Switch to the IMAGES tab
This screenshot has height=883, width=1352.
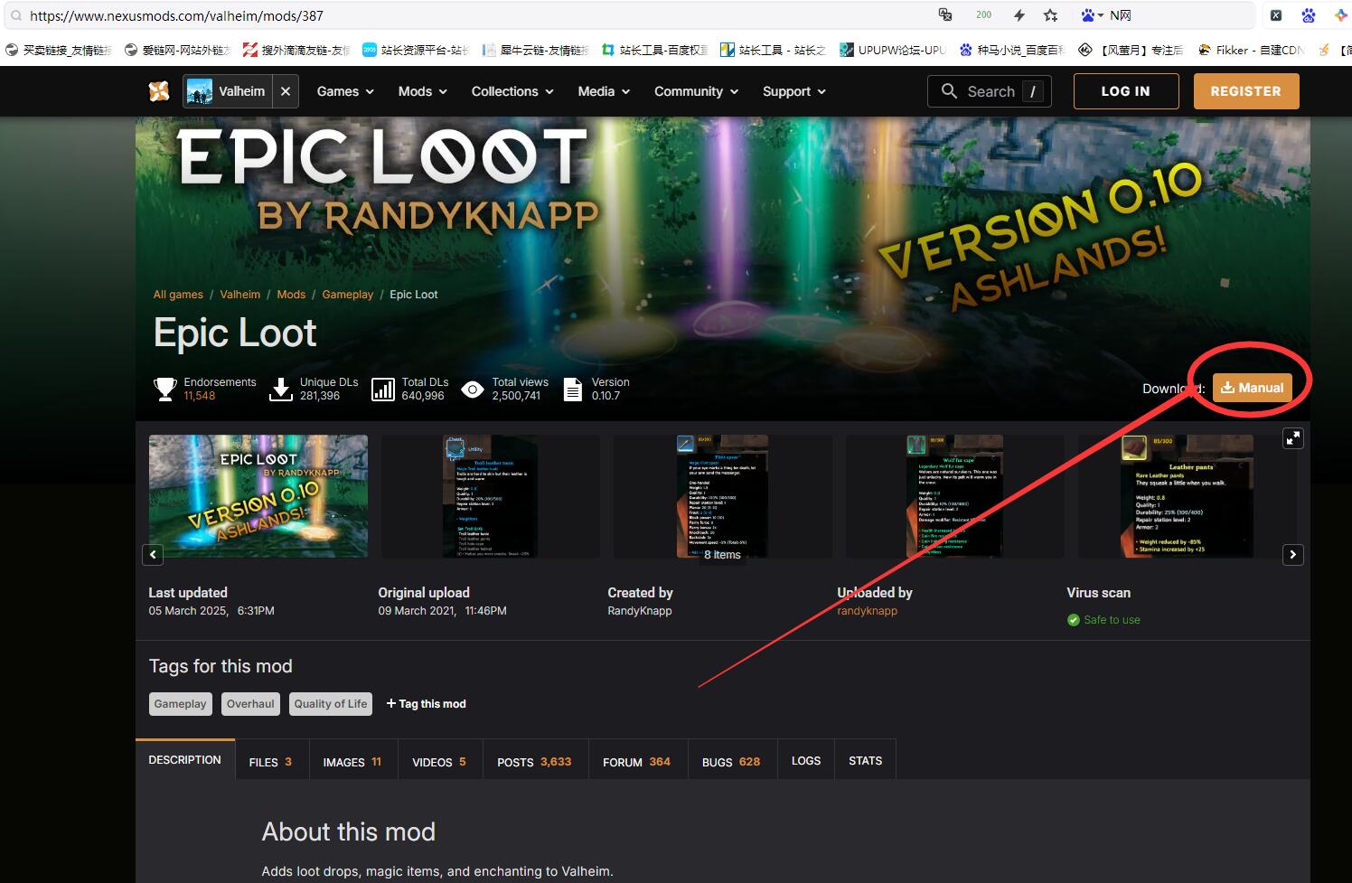coord(352,762)
